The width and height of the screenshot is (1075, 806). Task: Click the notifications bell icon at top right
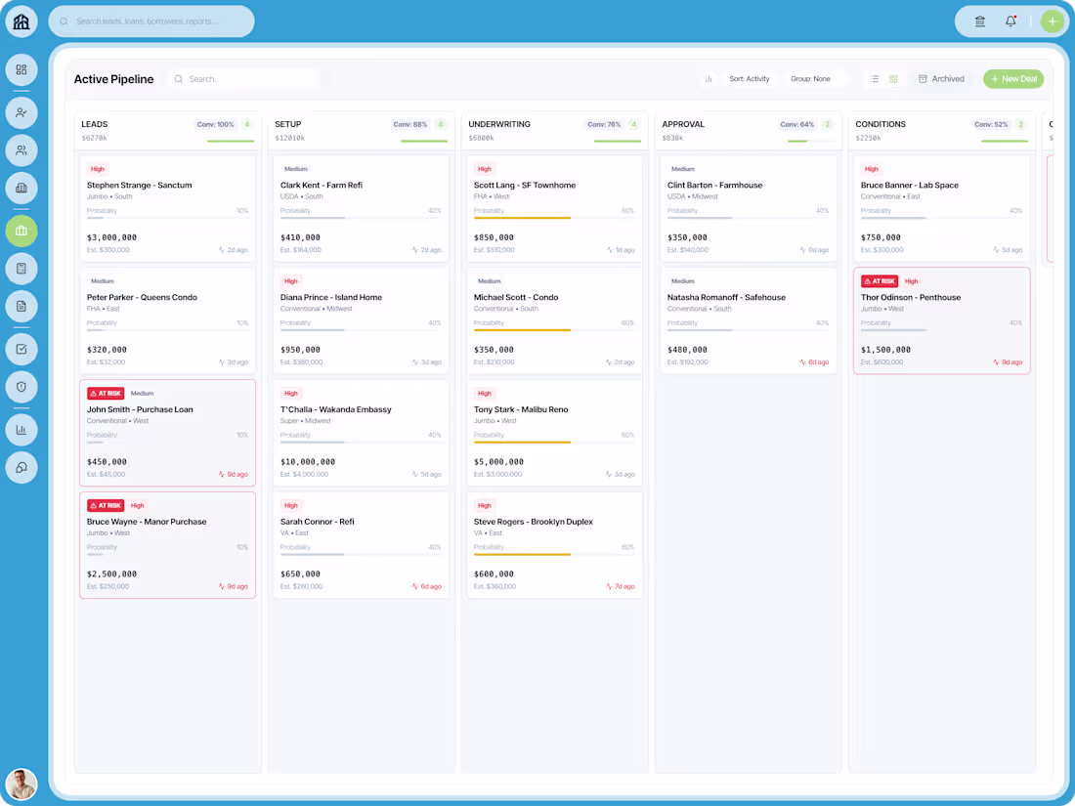coord(1010,21)
